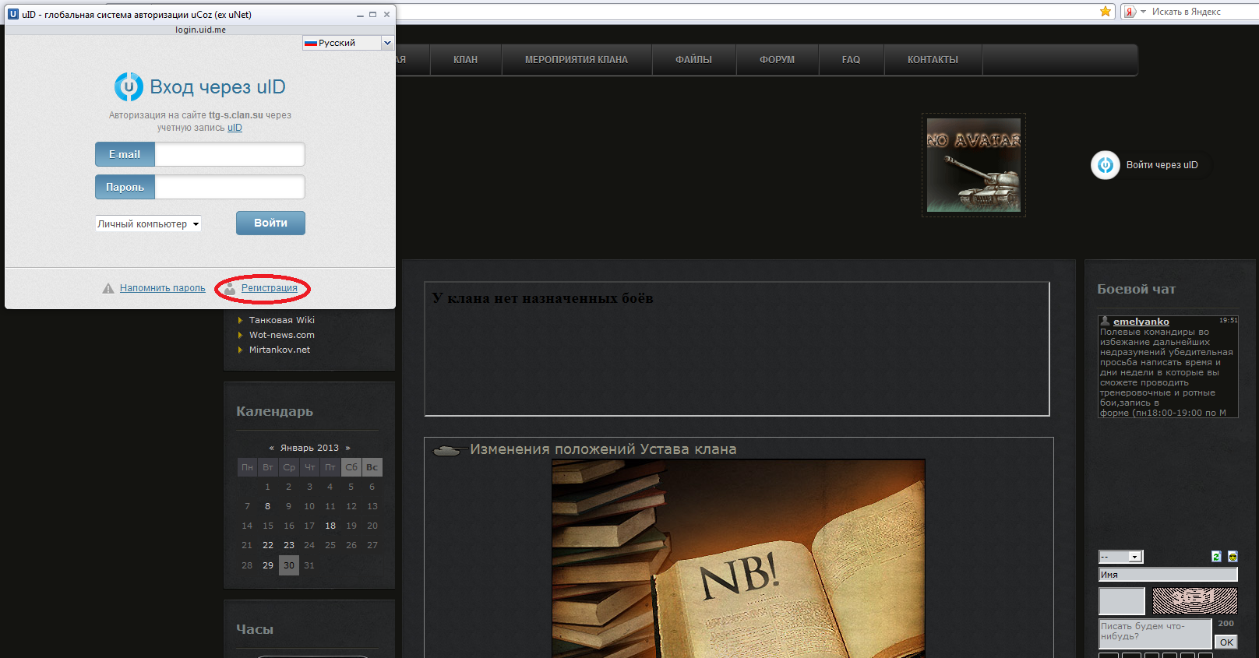Select January 23 in calendar

click(x=289, y=545)
